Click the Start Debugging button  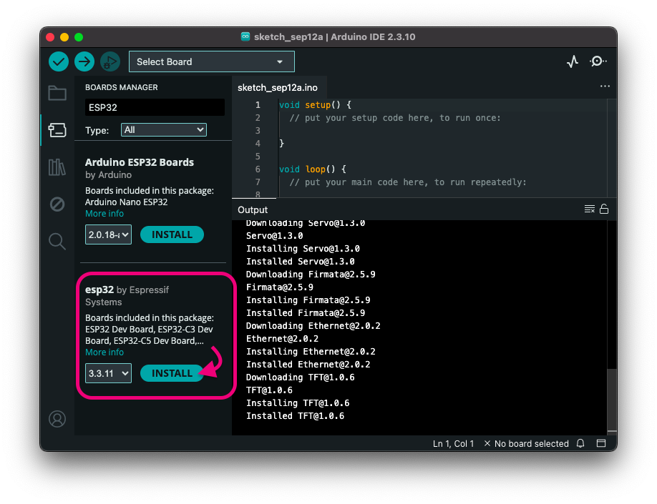coord(110,62)
